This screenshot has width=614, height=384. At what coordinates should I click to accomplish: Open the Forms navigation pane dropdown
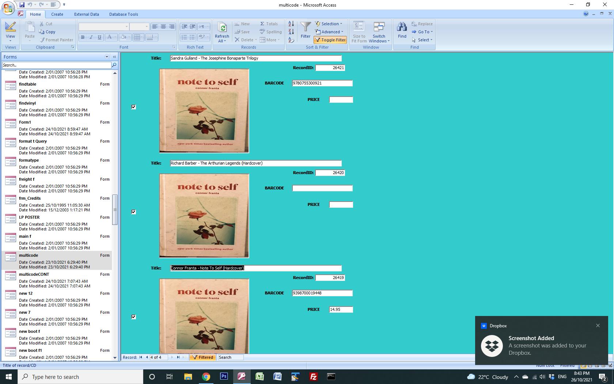(107, 57)
